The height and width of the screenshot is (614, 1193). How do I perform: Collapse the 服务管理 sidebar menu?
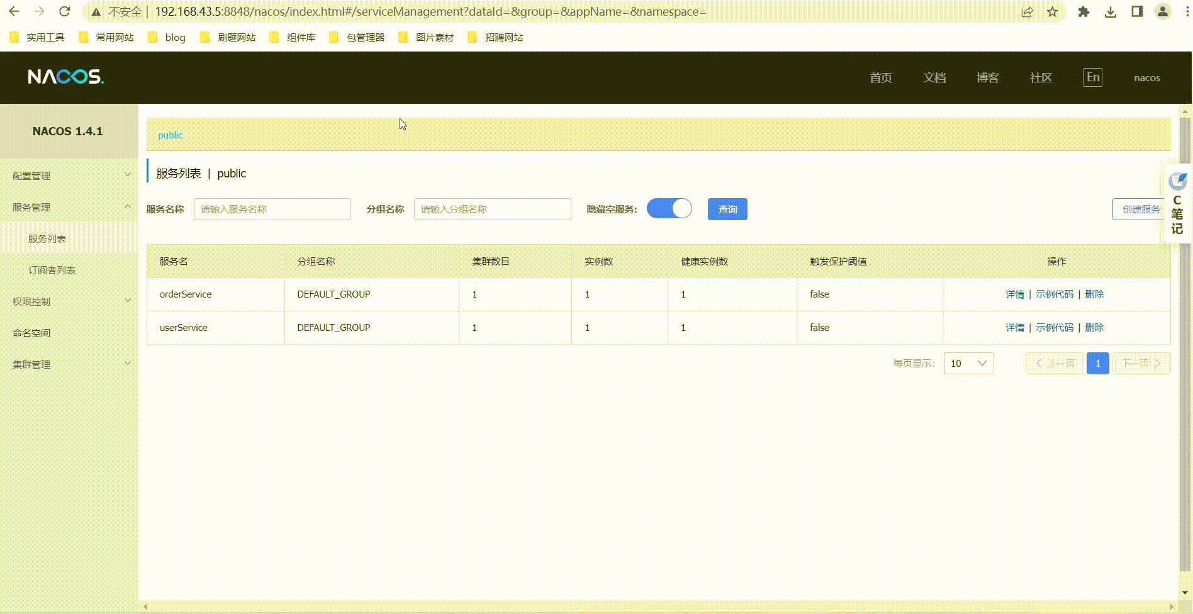69,207
